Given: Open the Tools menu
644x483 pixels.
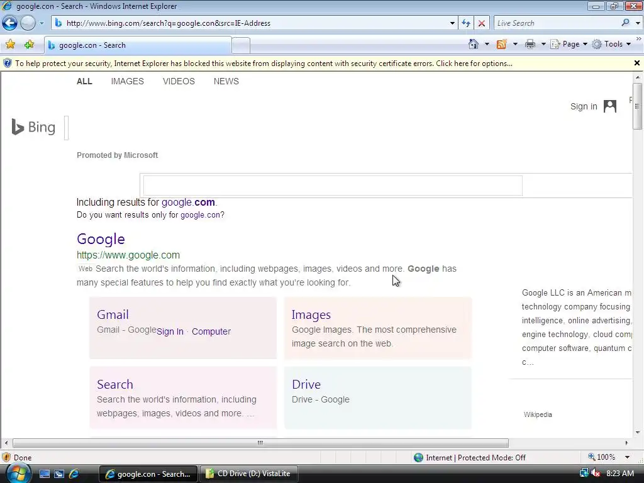Looking at the screenshot, I should click(x=611, y=44).
